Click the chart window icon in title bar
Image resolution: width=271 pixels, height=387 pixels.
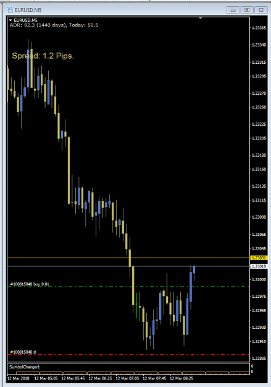tap(10, 10)
